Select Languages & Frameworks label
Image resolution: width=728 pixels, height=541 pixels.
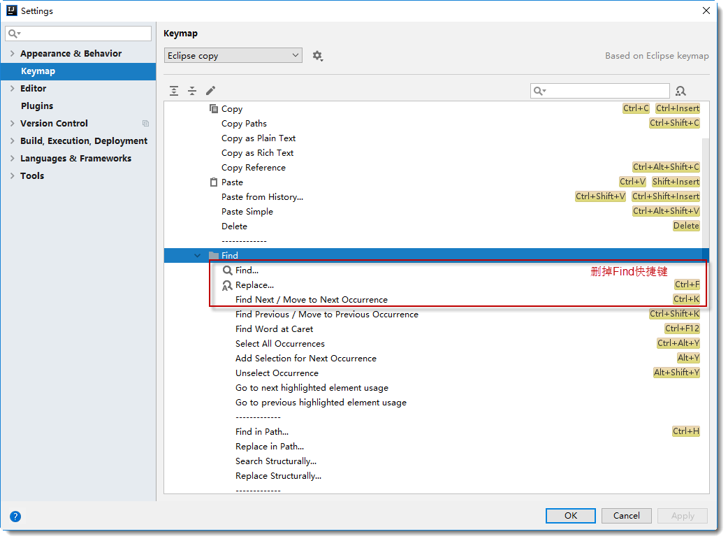pos(75,159)
